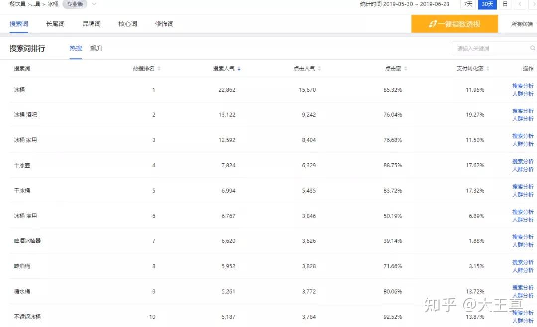This screenshot has width=537, height=327.
Task: Sort by 支付转化率 column arrows
Action: 488,69
